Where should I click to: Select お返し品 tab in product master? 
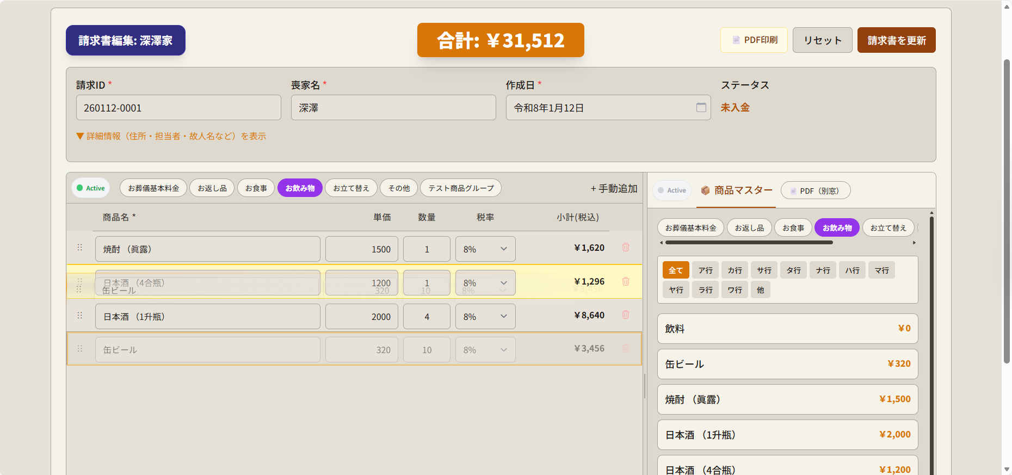point(749,228)
